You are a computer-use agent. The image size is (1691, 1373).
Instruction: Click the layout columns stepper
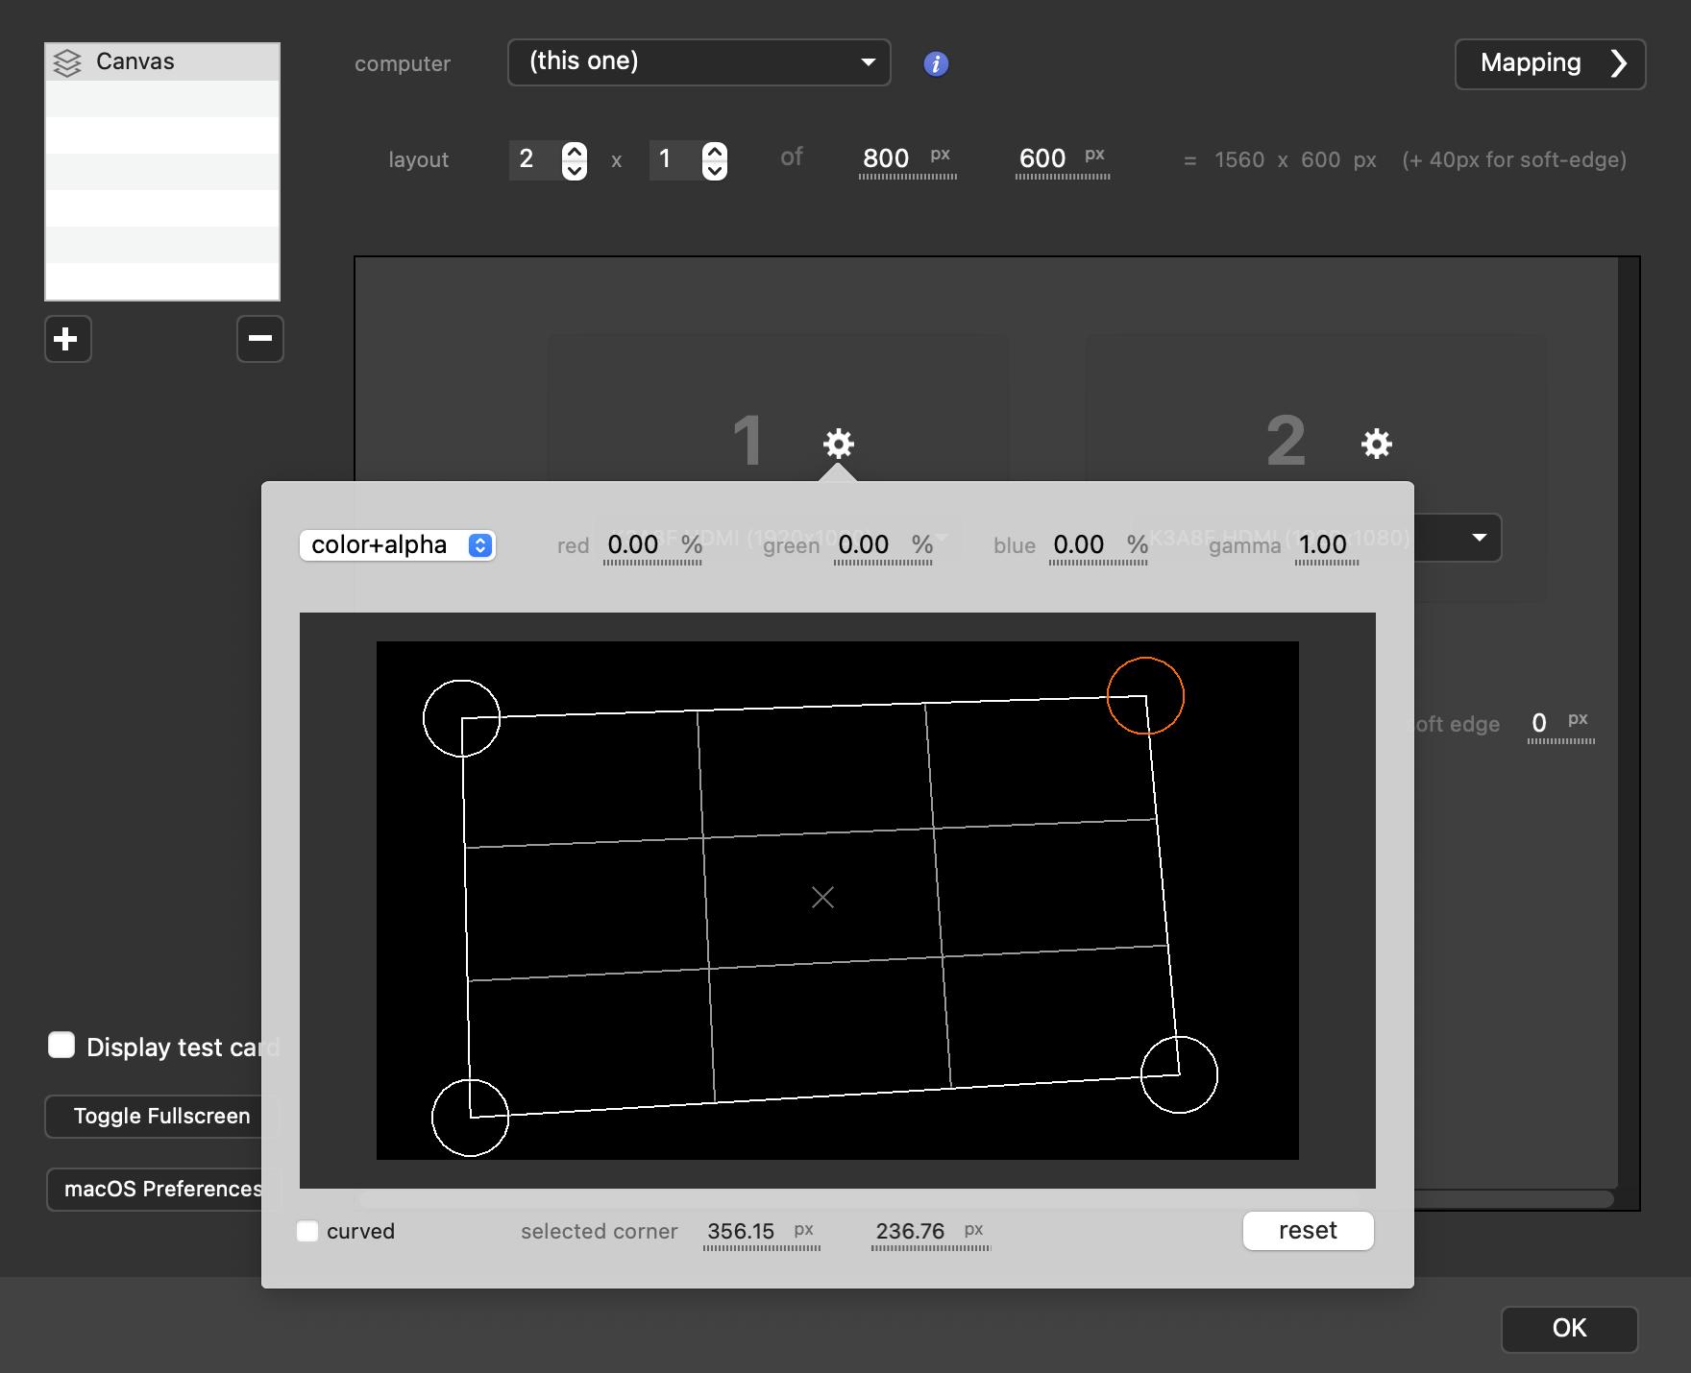(x=575, y=160)
